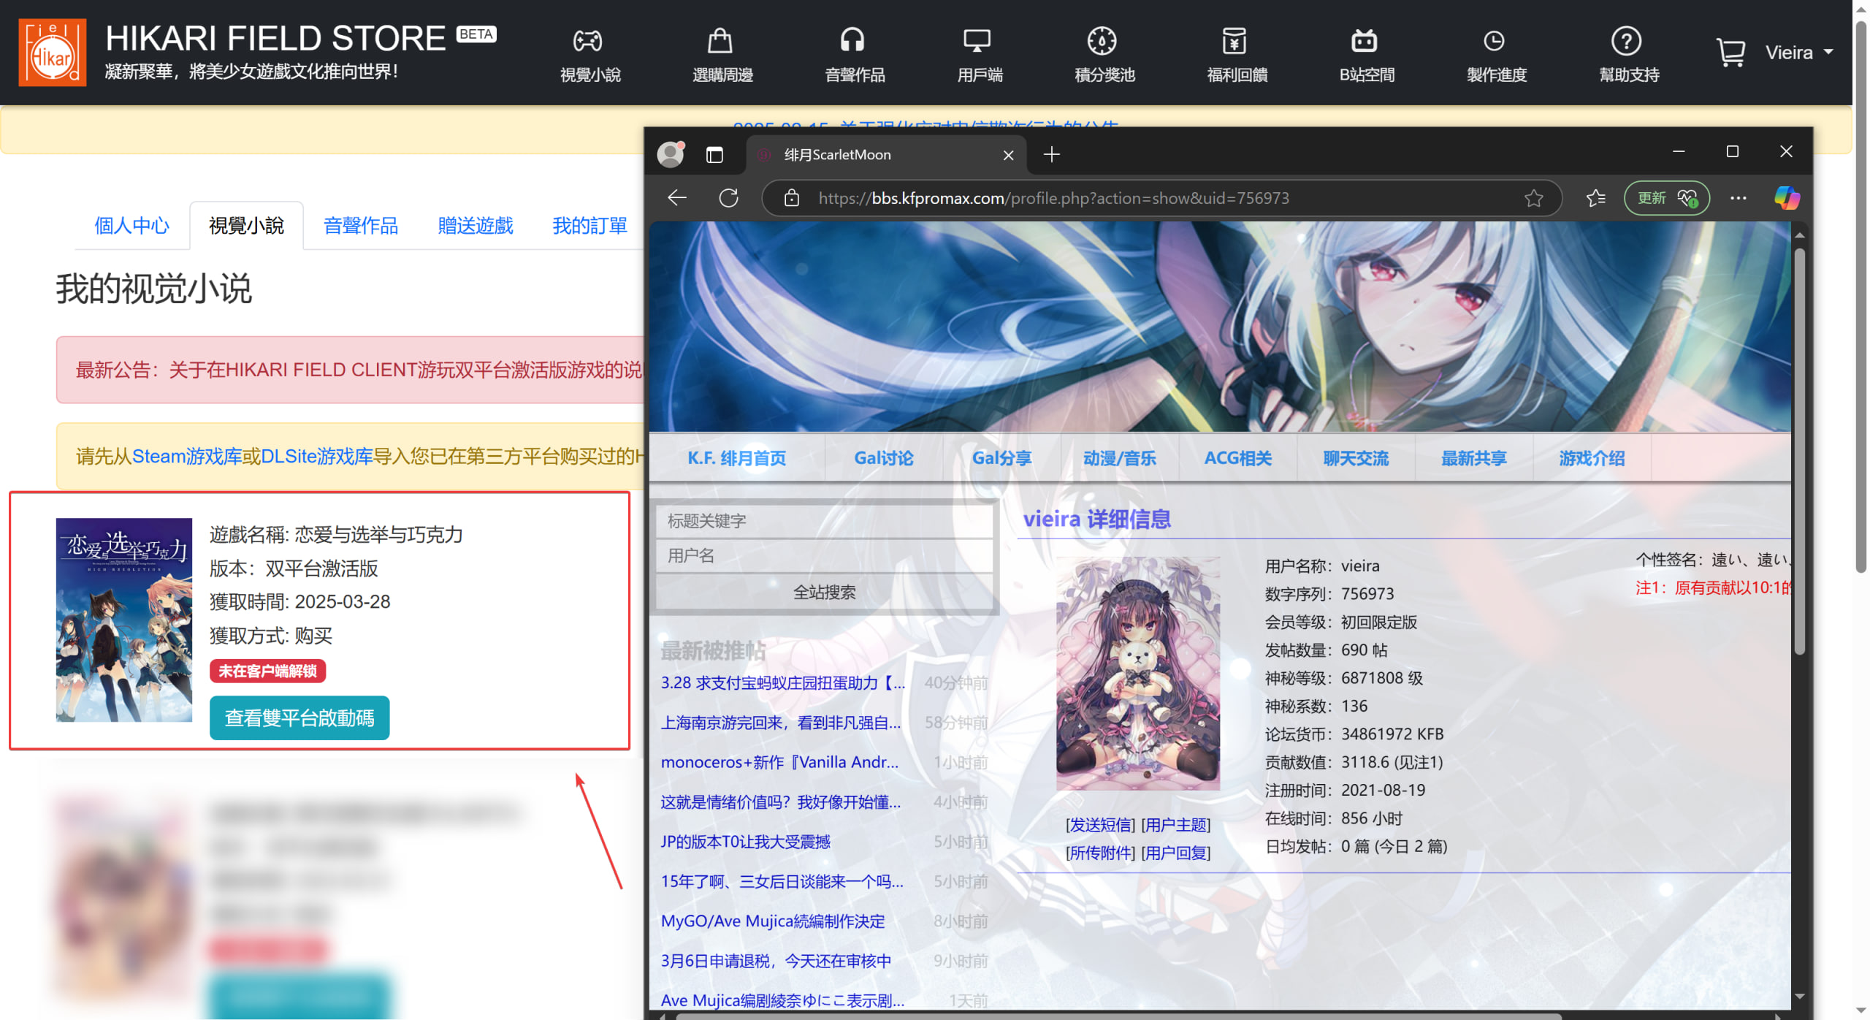Open the Copilot icon in the browser toolbar
Image resolution: width=1870 pixels, height=1020 pixels.
pyautogui.click(x=1786, y=198)
